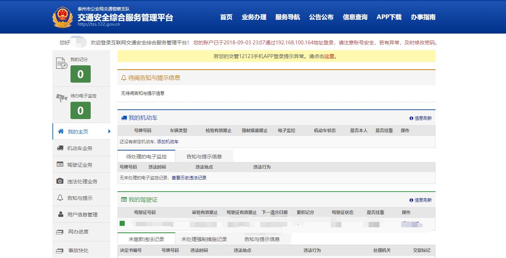This screenshot has height=258, width=506.
Task: Click the 网办进度 sidebar icon
Action: click(x=60, y=231)
